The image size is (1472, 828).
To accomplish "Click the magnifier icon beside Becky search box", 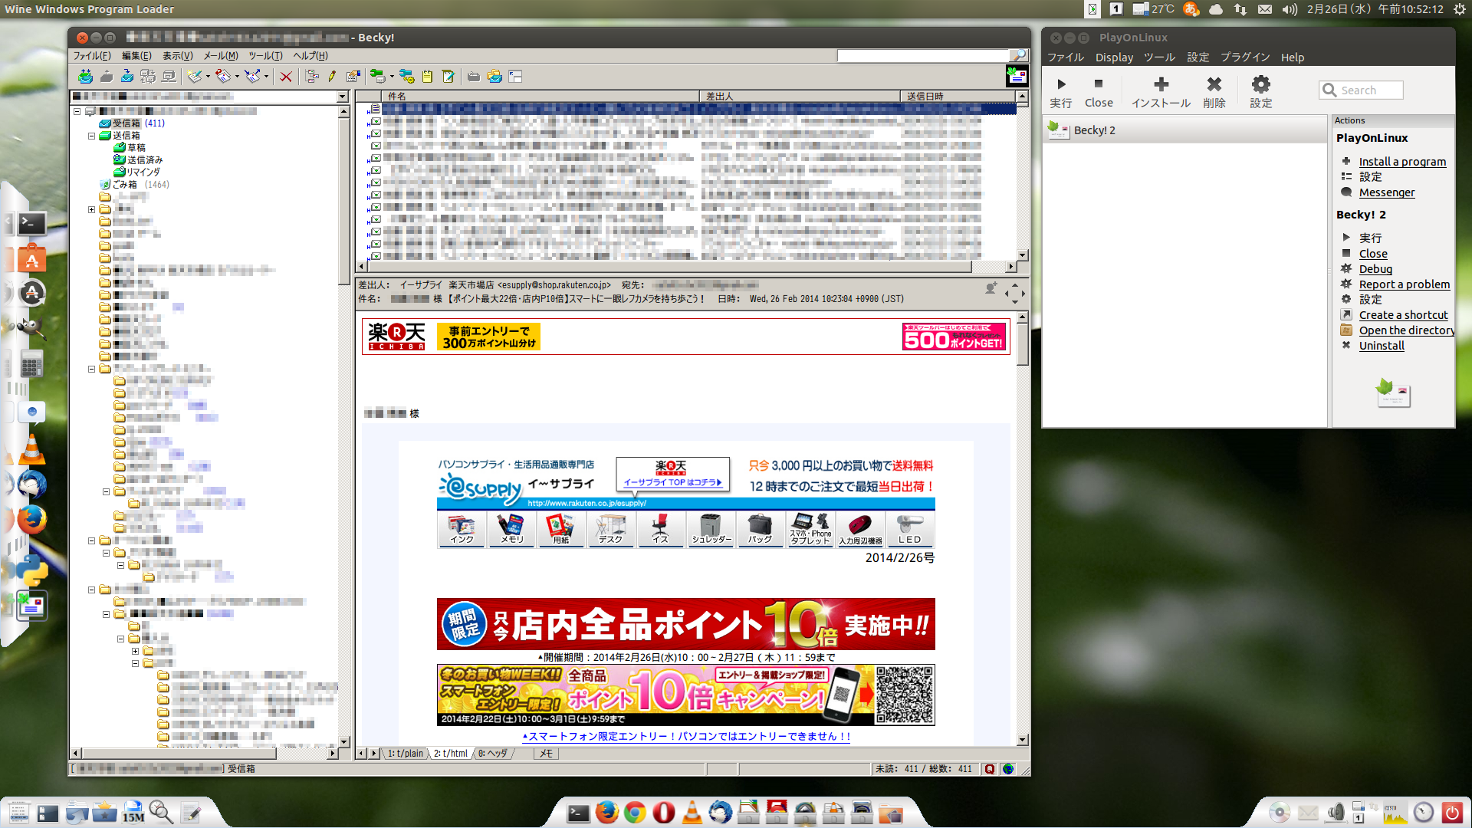I will click(1019, 55).
